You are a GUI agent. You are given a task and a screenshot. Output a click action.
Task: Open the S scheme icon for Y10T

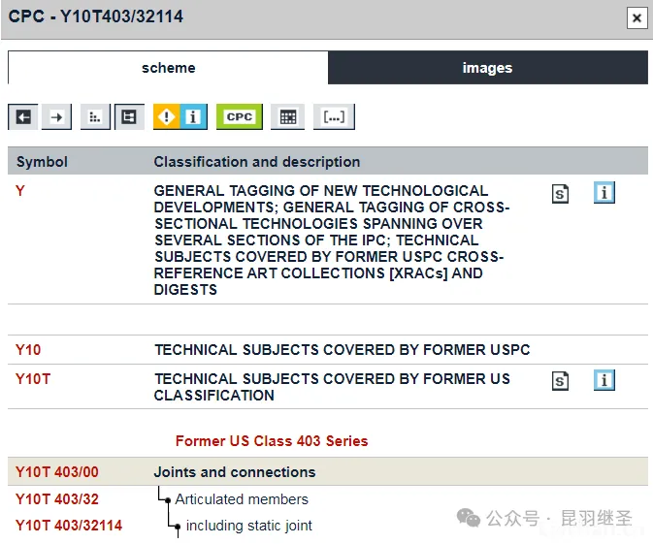[560, 381]
